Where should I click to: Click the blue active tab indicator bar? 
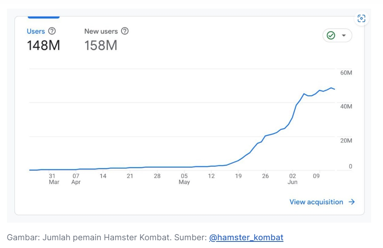(43, 18)
